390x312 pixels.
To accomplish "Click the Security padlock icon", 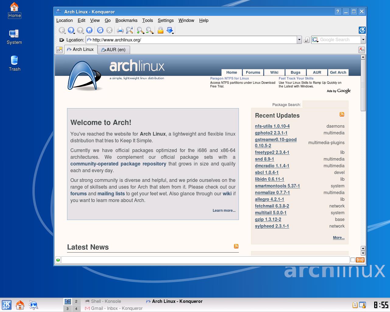I will click(161, 30).
